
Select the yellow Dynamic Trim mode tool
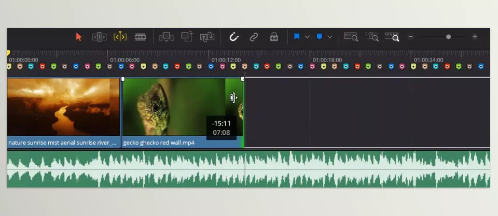pyautogui.click(x=120, y=37)
